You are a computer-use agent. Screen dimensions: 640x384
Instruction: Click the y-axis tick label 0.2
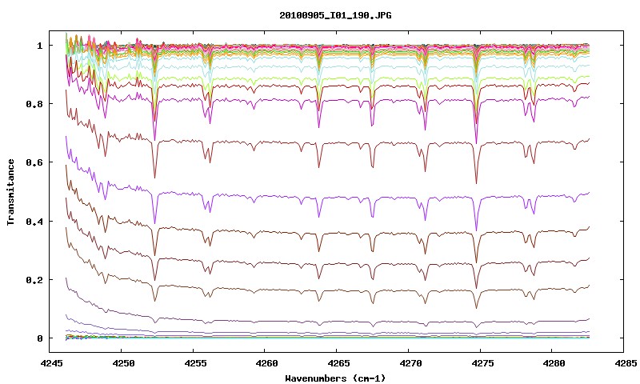pyautogui.click(x=34, y=280)
